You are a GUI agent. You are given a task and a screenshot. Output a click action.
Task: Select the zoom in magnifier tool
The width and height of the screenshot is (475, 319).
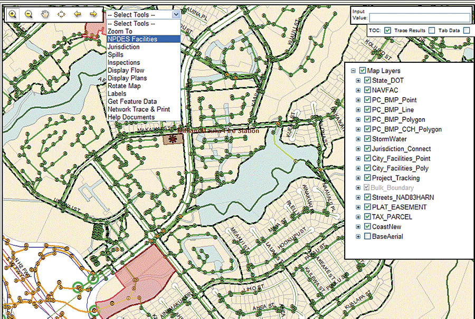pyautogui.click(x=13, y=14)
